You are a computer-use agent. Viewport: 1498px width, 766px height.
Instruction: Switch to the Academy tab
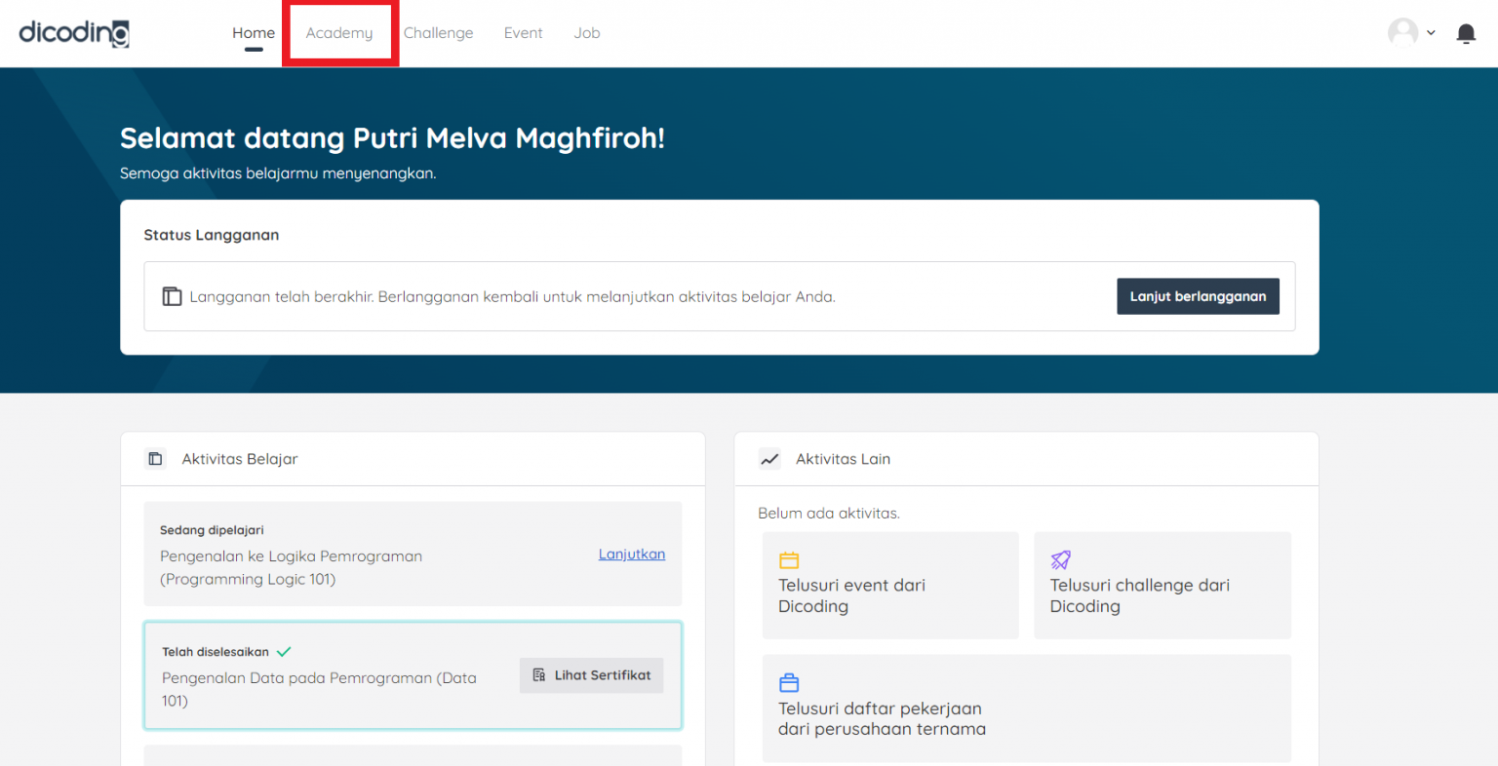coord(339,32)
